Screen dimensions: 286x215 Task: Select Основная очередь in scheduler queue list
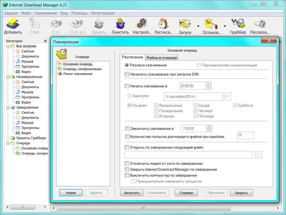pyautogui.click(x=78, y=64)
